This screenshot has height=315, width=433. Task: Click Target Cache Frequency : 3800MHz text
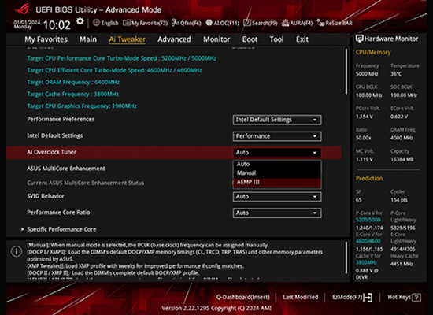click(72, 94)
